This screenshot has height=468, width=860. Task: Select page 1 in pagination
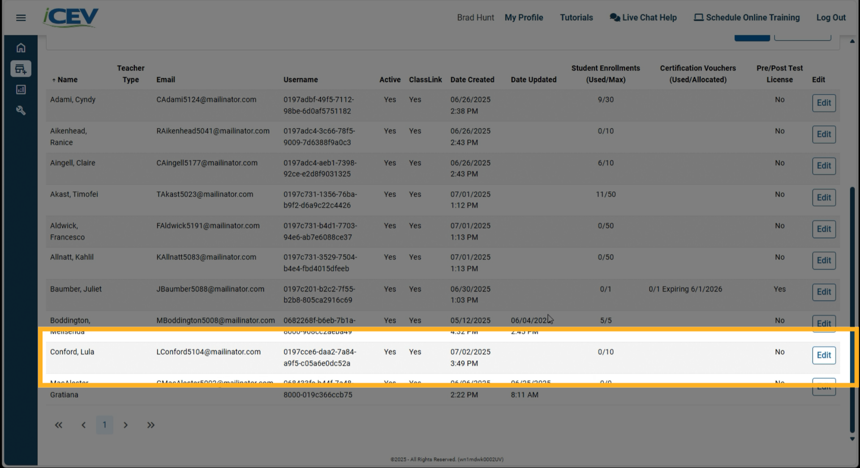104,425
